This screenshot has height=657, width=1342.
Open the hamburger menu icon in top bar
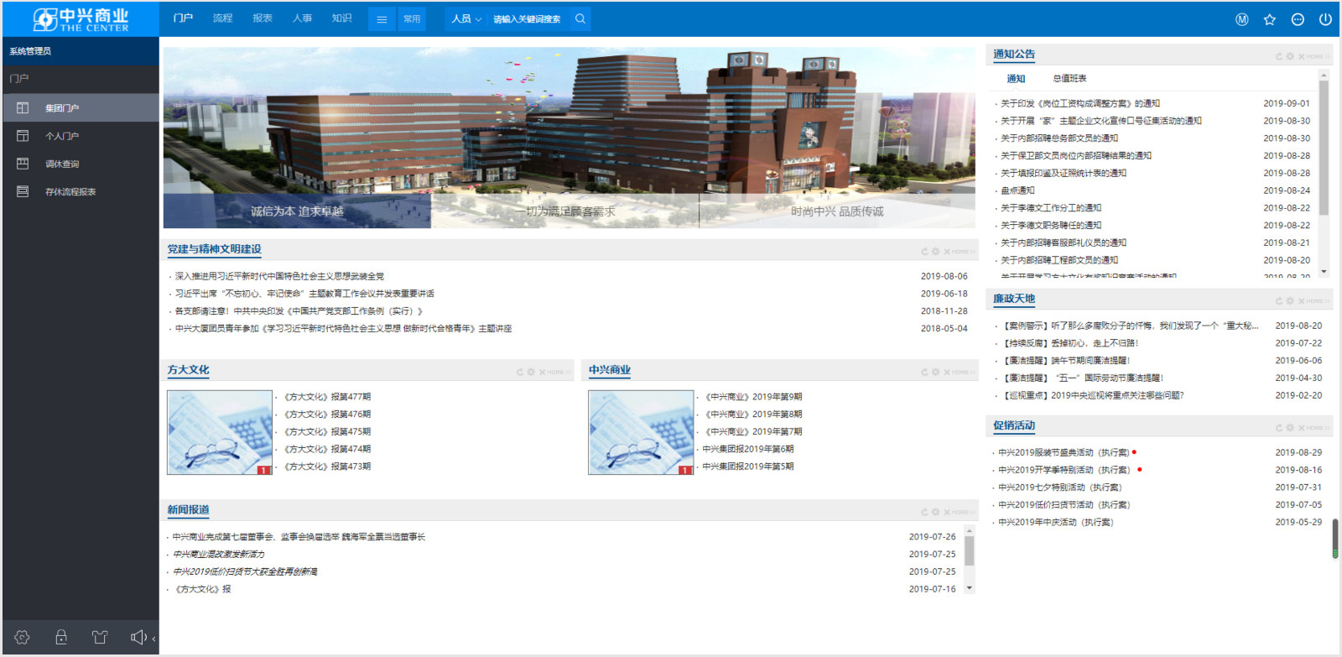[x=382, y=19]
